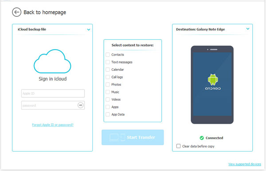Focus the password input field
Viewport: 266px width, 171px height.
point(53,105)
